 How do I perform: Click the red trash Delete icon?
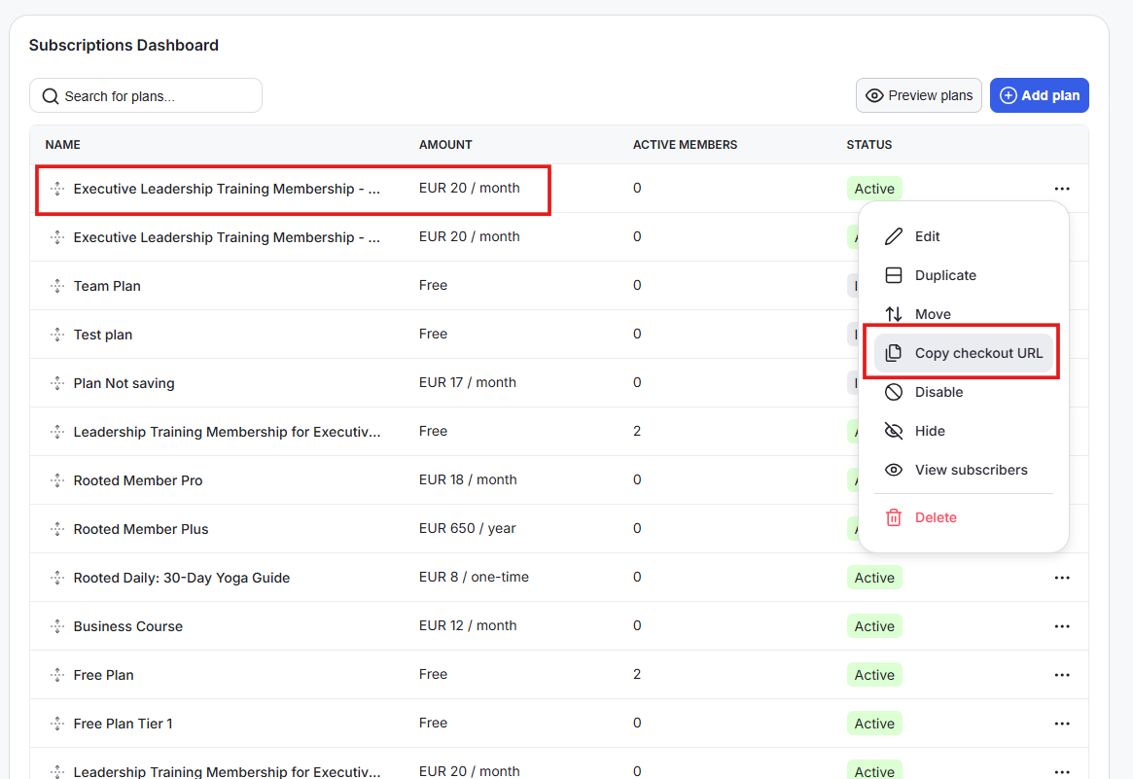tap(894, 517)
